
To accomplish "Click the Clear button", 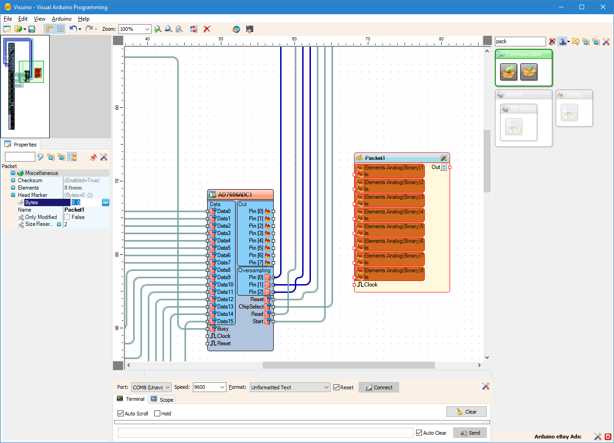I will (x=467, y=412).
